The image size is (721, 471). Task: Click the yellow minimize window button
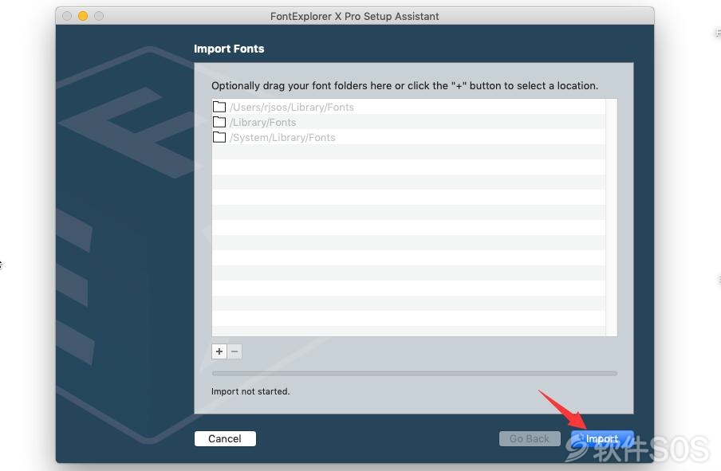coord(83,16)
